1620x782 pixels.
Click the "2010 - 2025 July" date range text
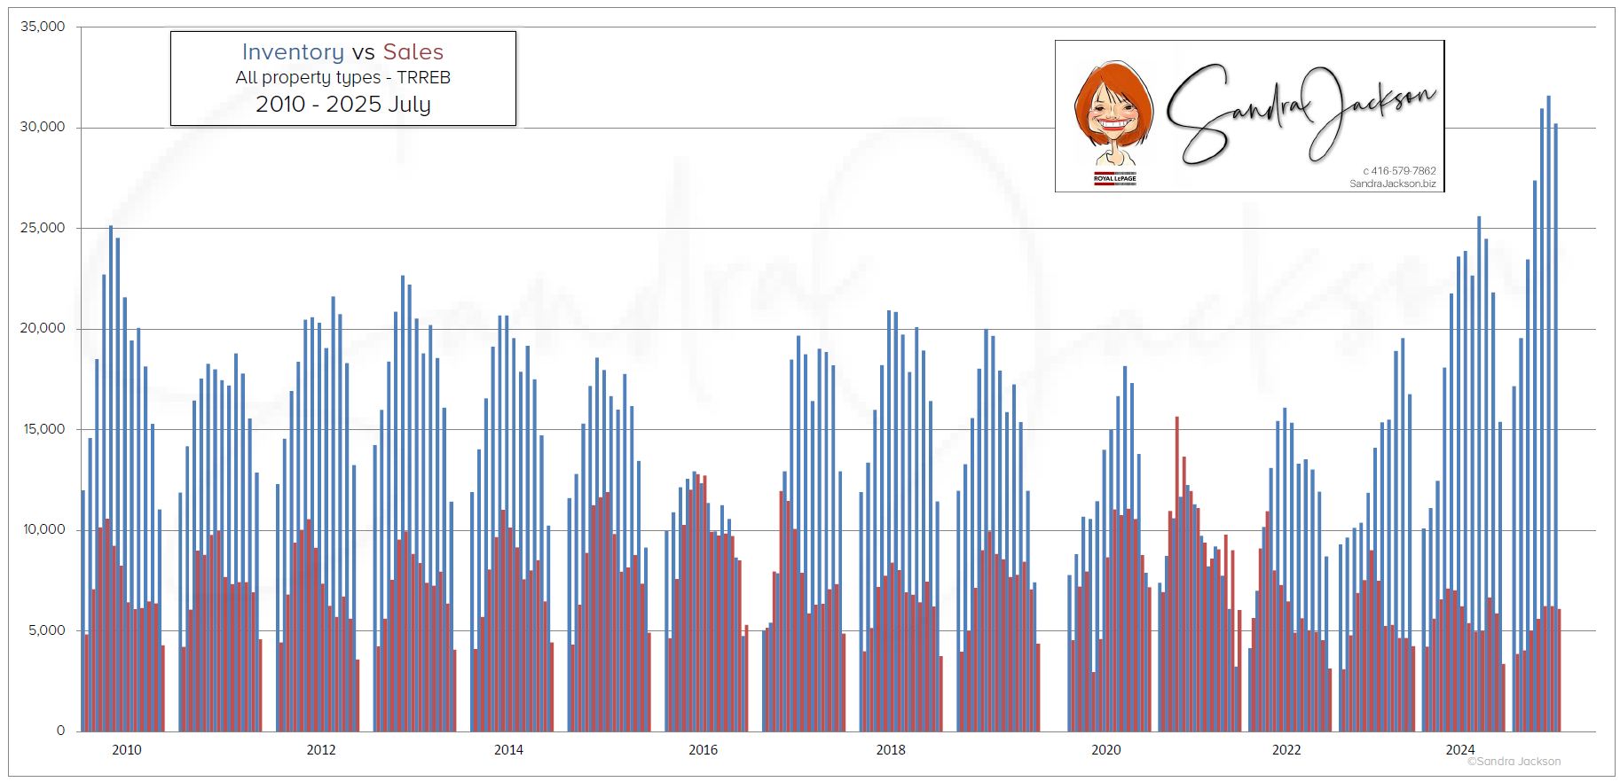342,105
